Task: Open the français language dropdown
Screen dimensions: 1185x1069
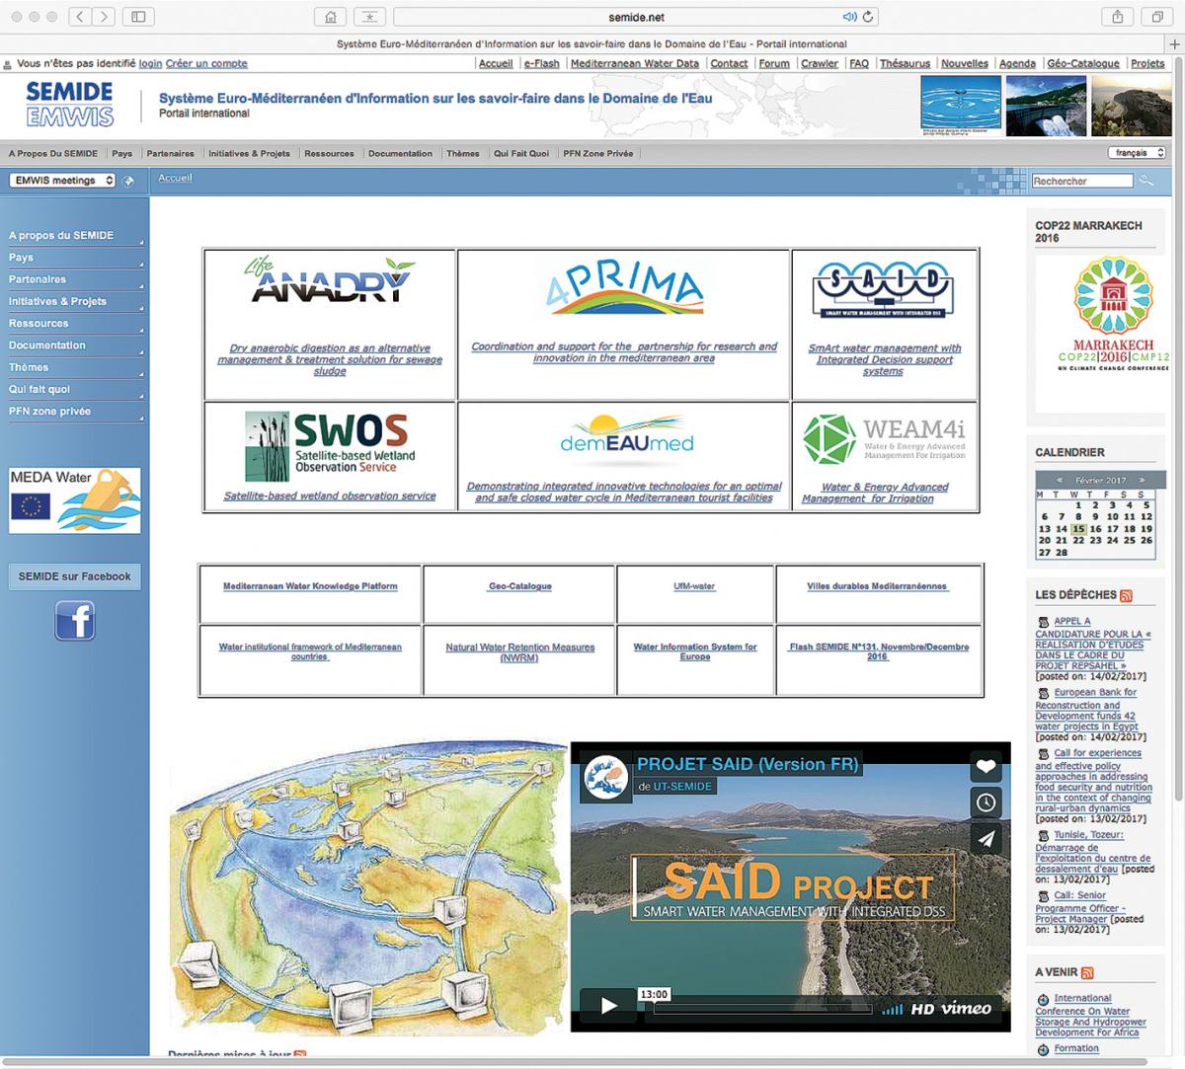Action: tap(1138, 153)
